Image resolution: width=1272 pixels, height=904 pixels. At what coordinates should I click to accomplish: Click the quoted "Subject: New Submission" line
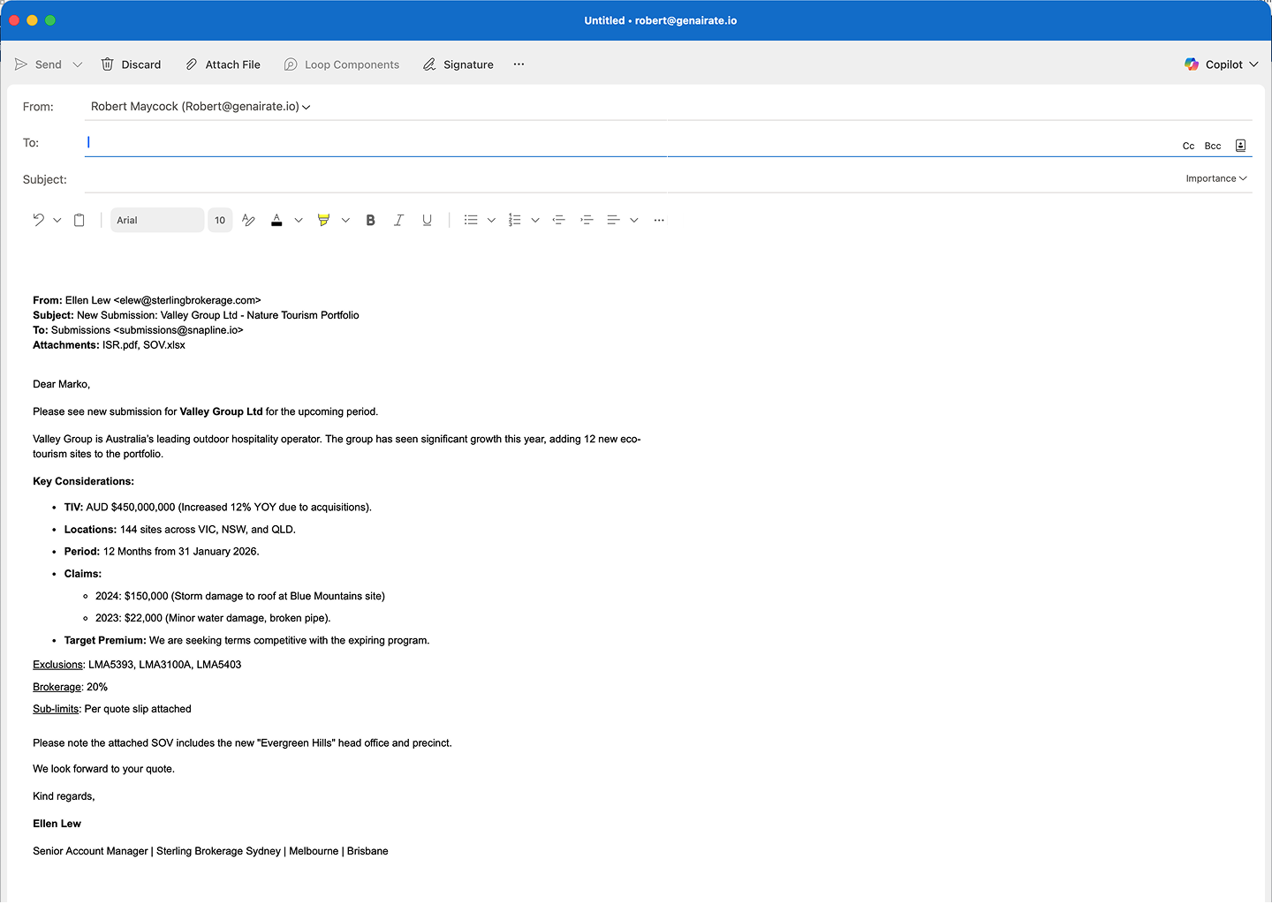(x=196, y=315)
